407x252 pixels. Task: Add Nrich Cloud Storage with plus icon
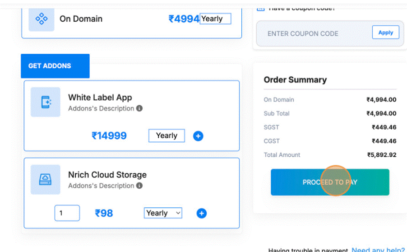coord(202,213)
